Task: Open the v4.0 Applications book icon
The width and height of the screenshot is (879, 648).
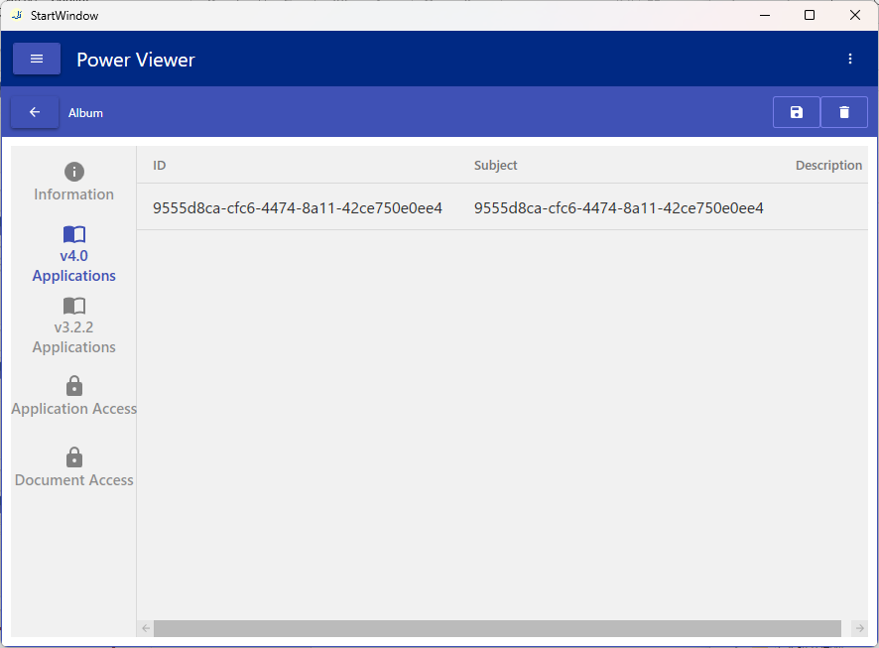Action: point(74,234)
